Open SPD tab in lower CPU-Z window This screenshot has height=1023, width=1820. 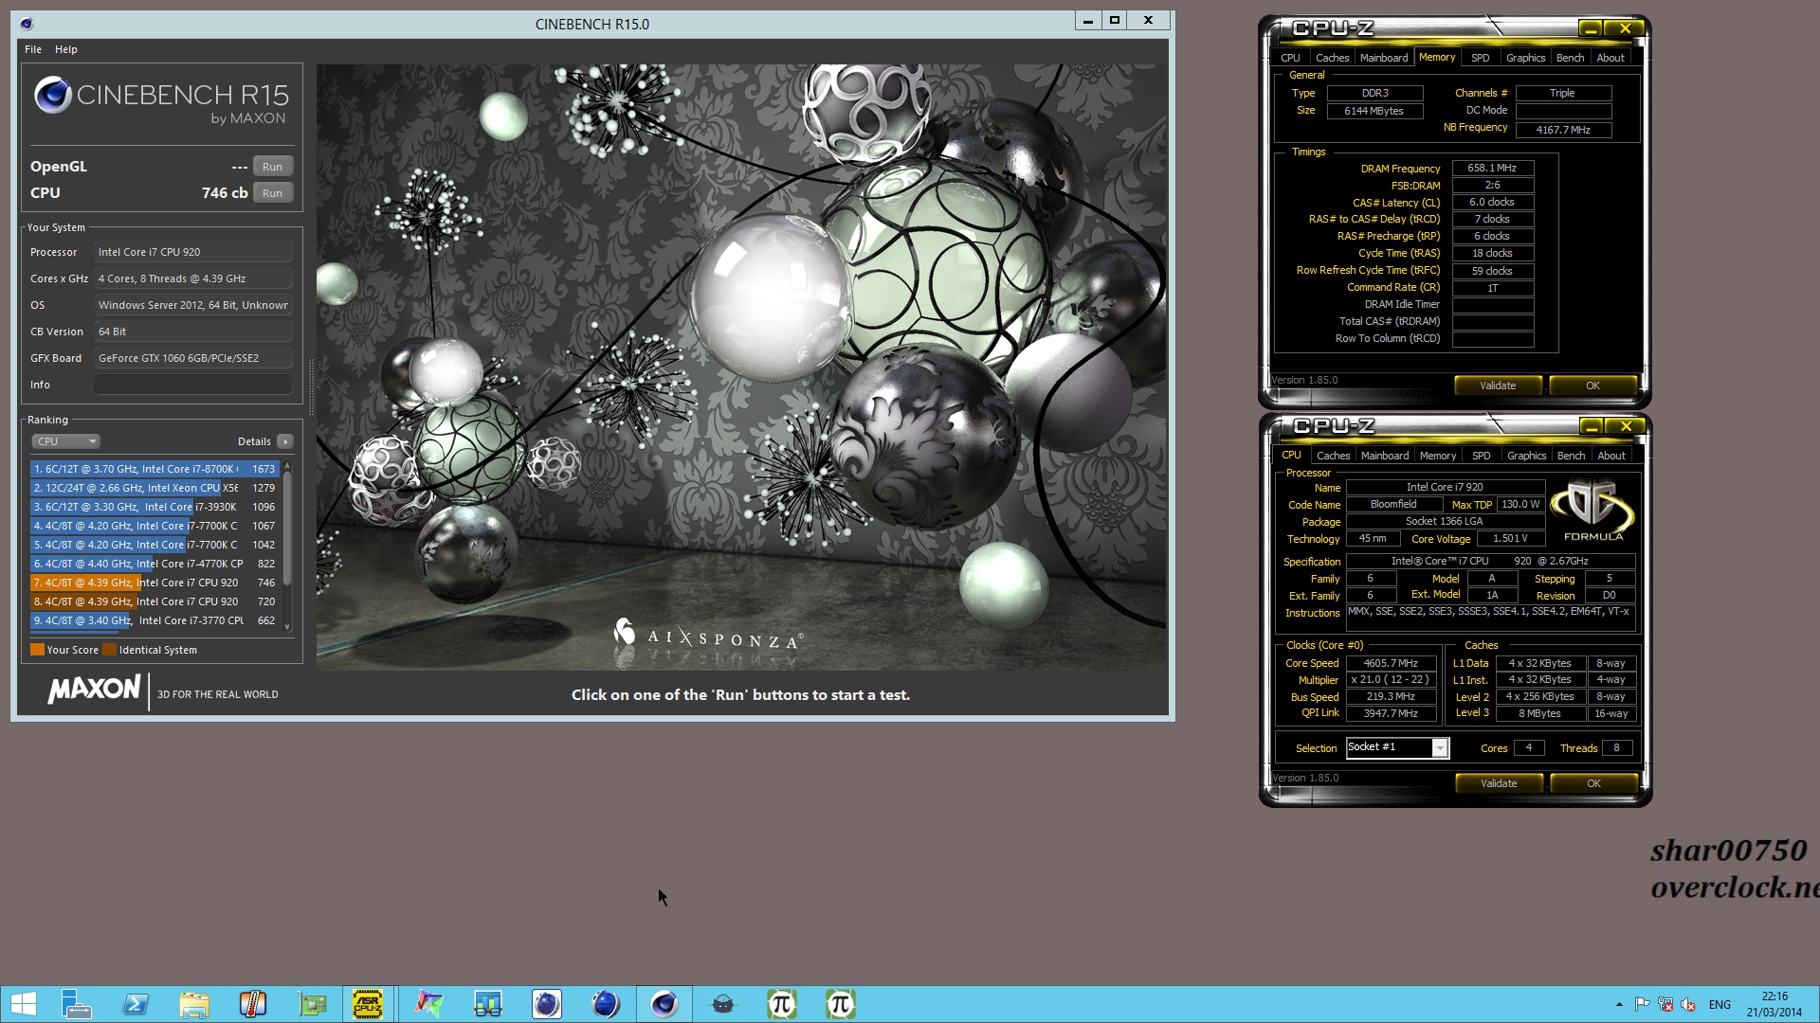pyautogui.click(x=1481, y=456)
